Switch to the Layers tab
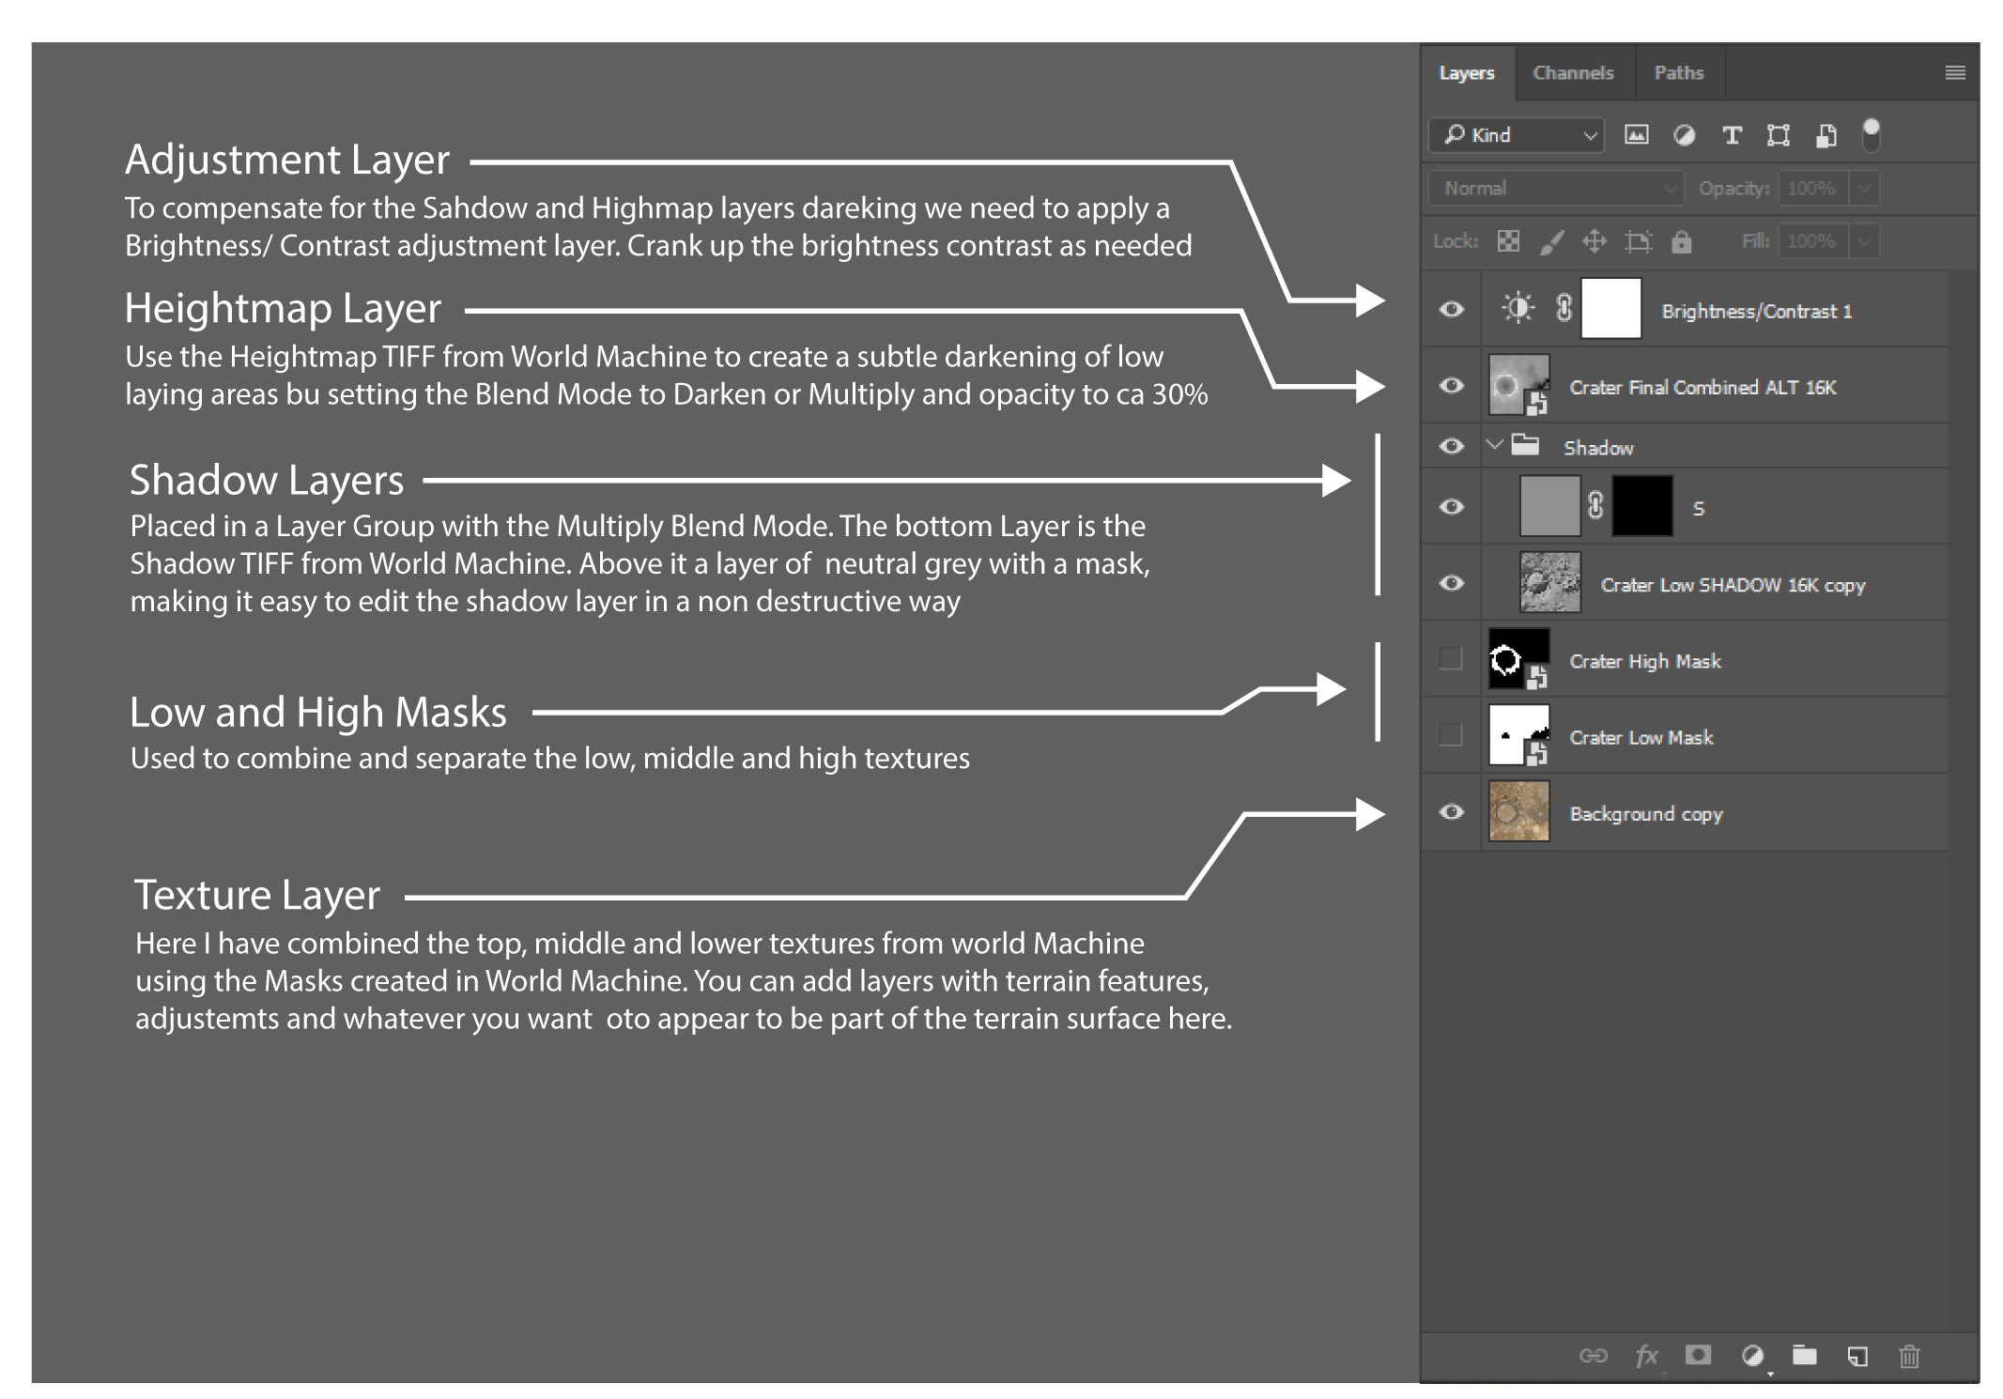 (1467, 73)
